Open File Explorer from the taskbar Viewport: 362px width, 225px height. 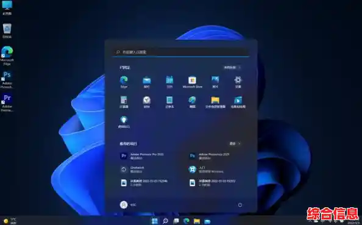(197, 221)
